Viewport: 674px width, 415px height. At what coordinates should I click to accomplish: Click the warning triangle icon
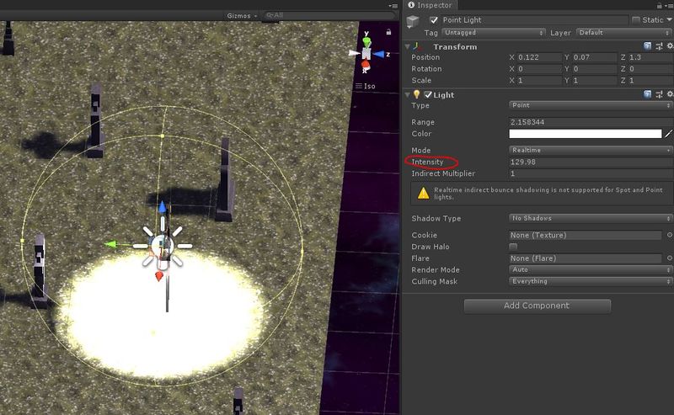424,194
